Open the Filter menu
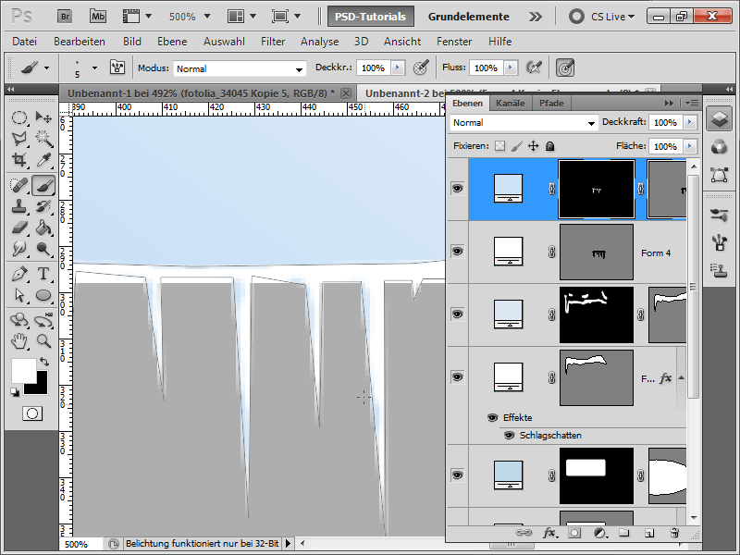This screenshot has height=555, width=740. click(273, 42)
